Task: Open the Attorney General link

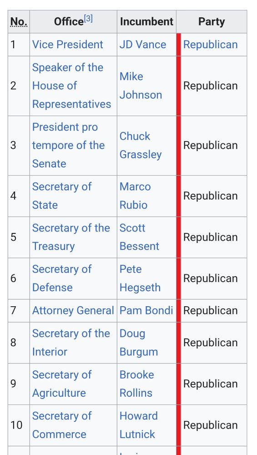Action: coord(73,310)
